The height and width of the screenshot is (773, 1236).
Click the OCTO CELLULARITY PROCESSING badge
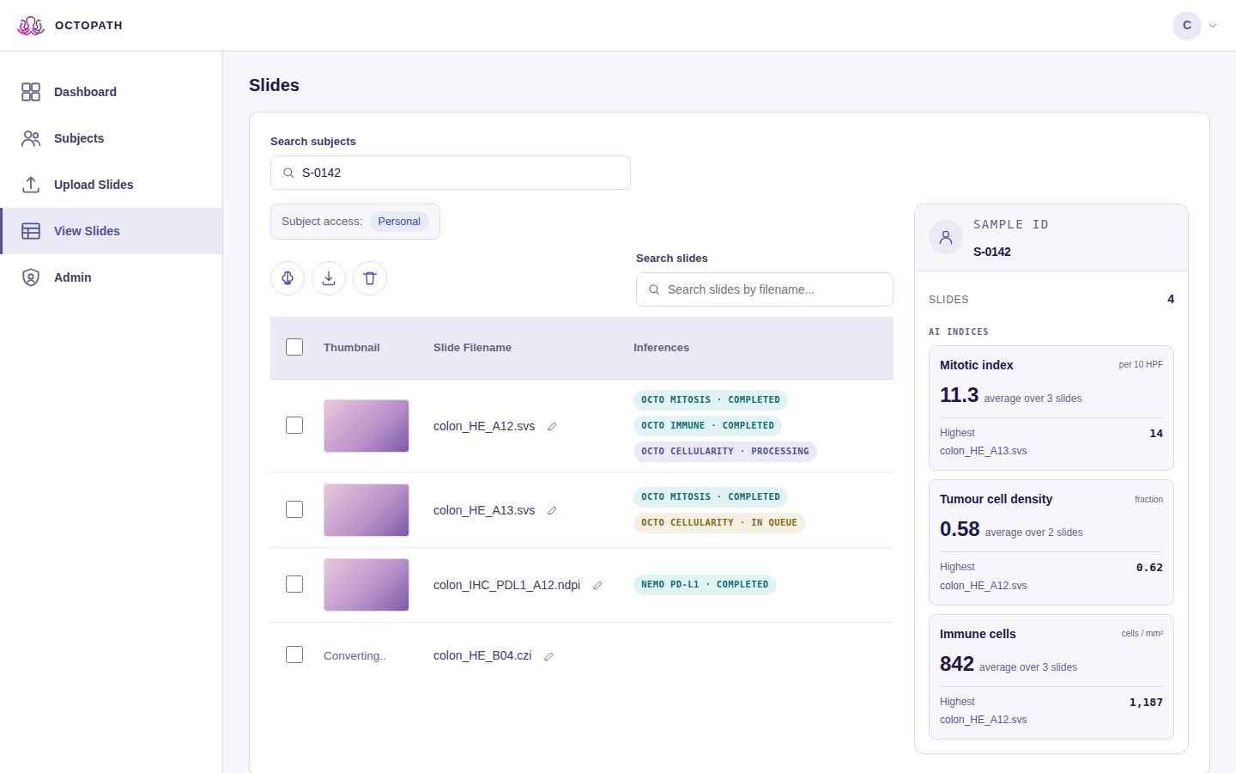point(725,451)
